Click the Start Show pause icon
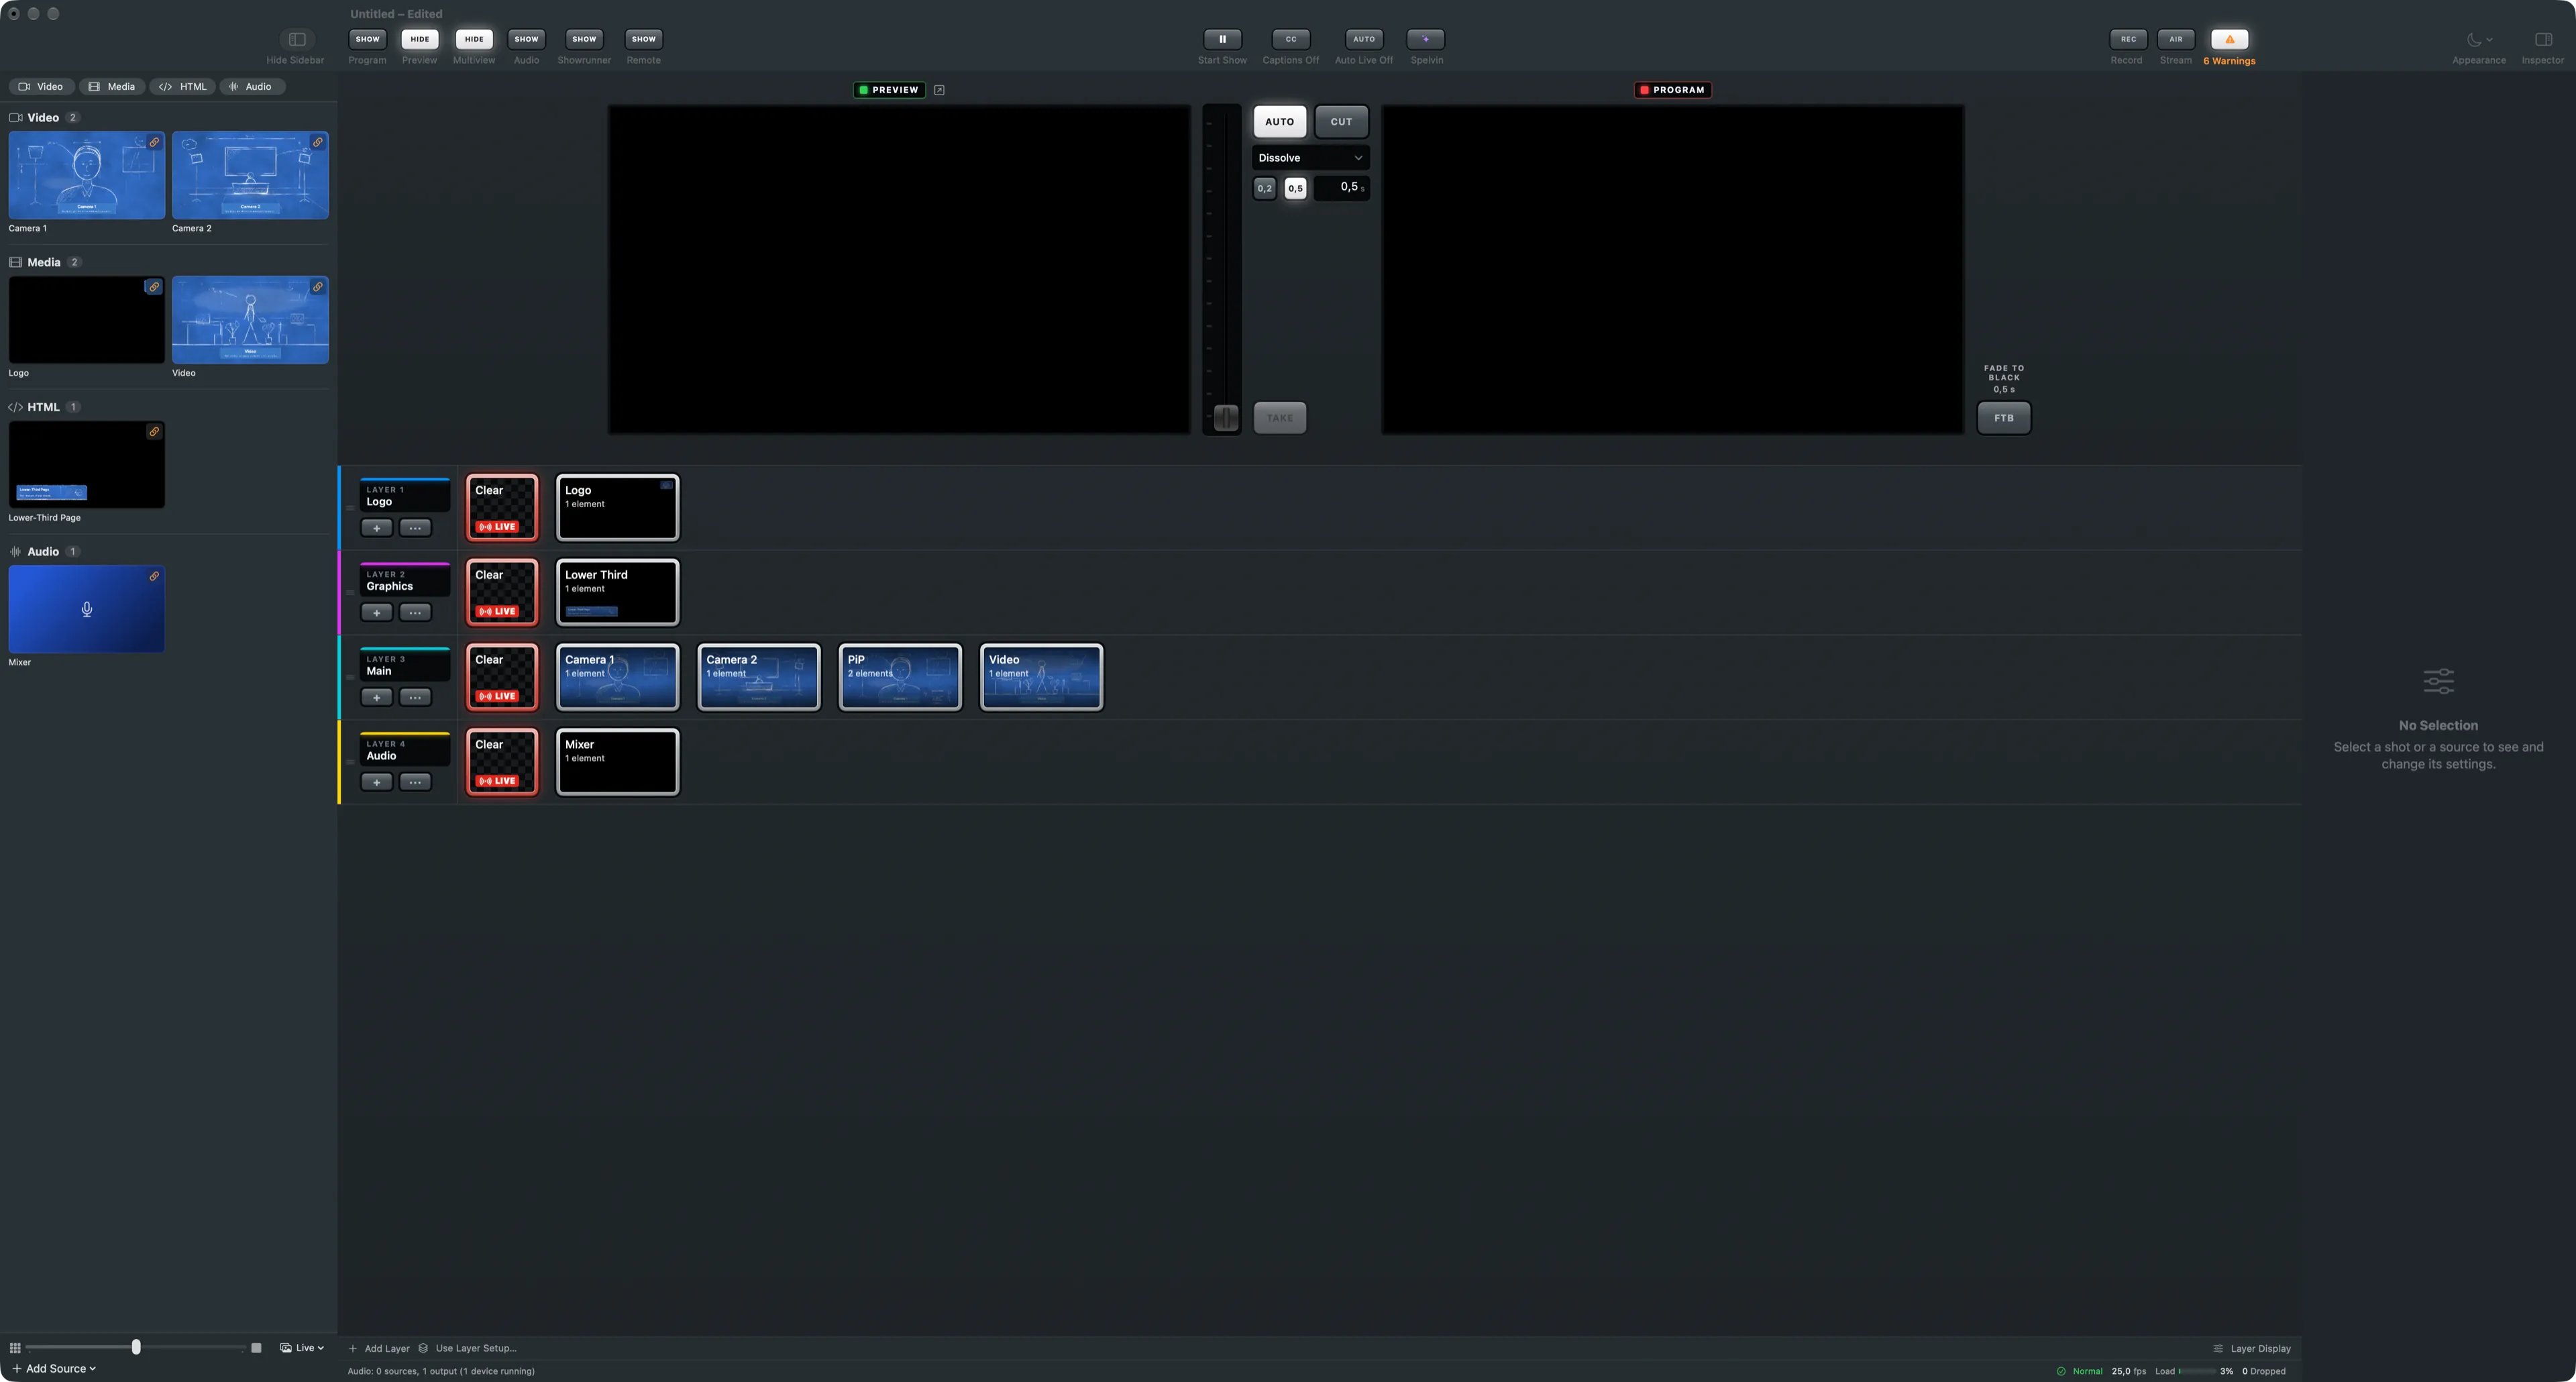 (1222, 39)
